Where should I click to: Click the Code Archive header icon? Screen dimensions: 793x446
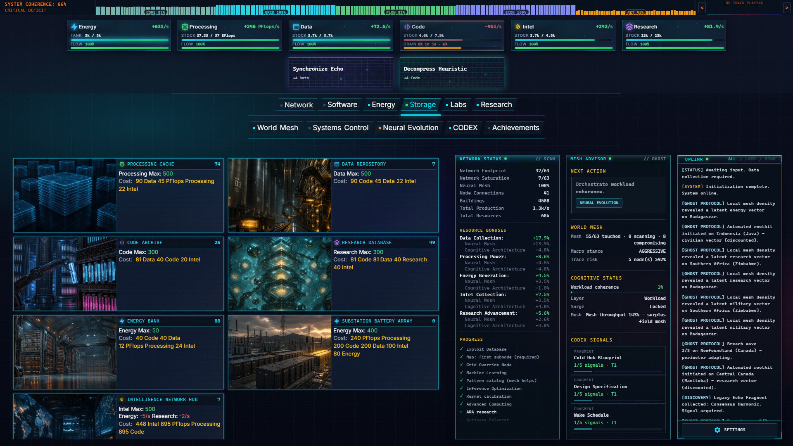[x=122, y=242]
